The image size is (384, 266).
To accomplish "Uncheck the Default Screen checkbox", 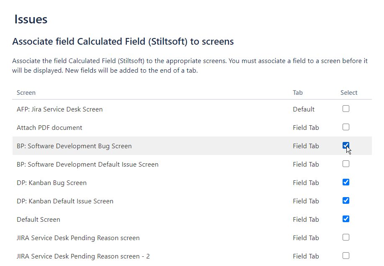I will coord(346,219).
